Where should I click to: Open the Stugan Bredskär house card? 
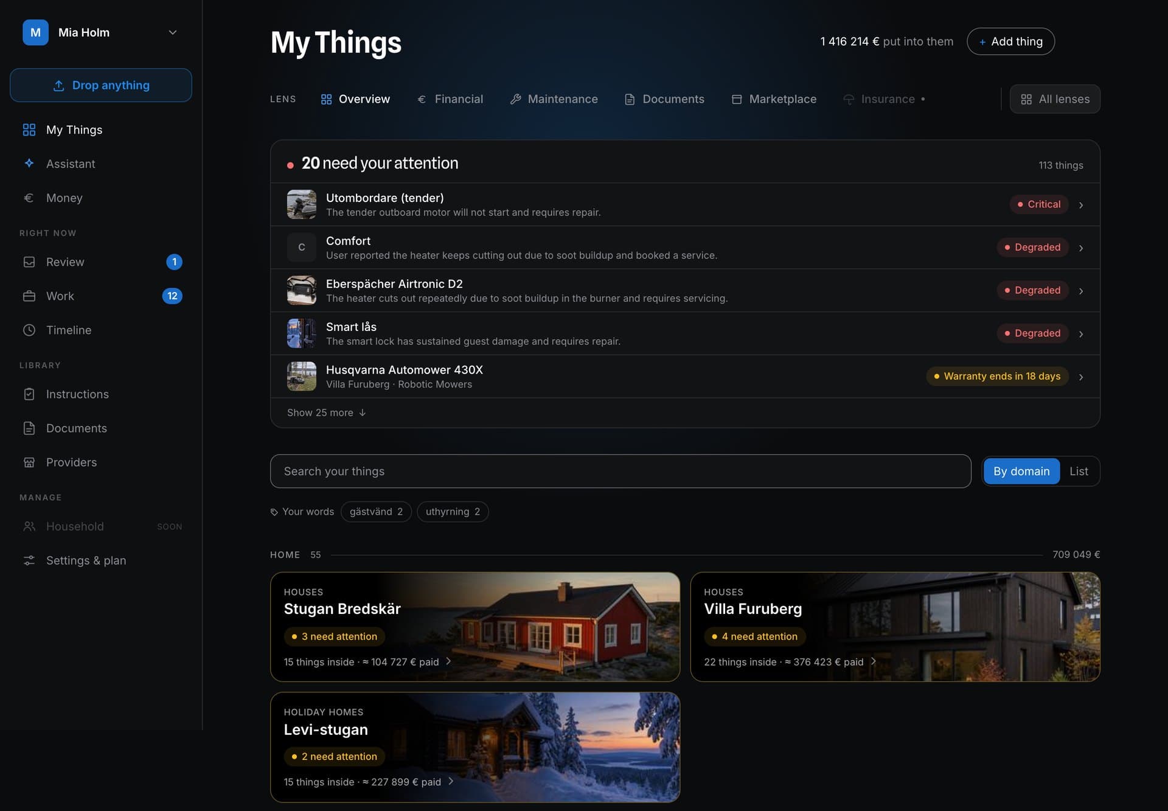(475, 627)
